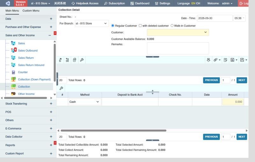Click the download-to-tray toolbar icon
This screenshot has height=162, width=255.
[x=208, y=60]
